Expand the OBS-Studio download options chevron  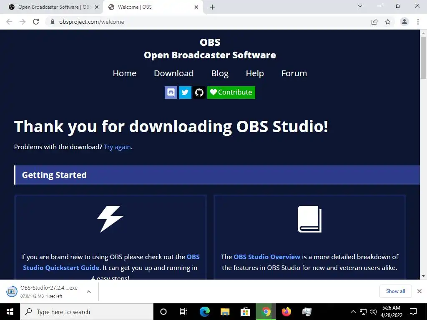(89, 292)
